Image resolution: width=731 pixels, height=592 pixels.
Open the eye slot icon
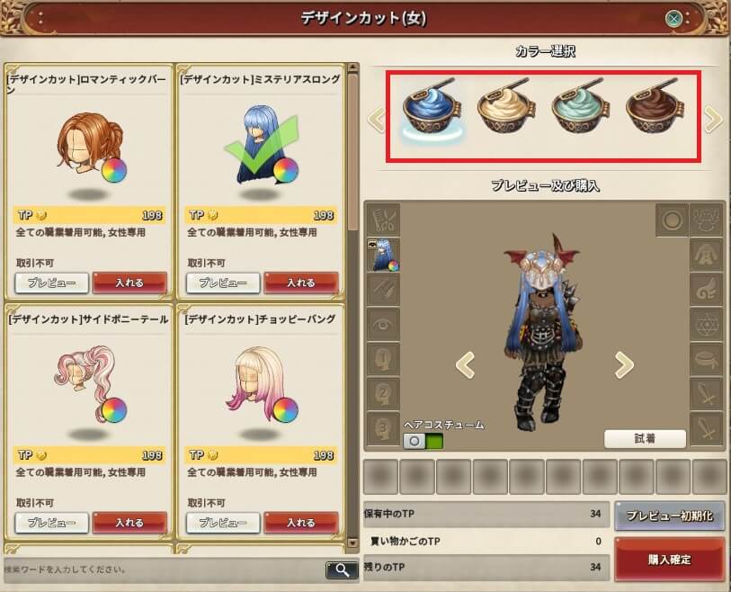383,324
